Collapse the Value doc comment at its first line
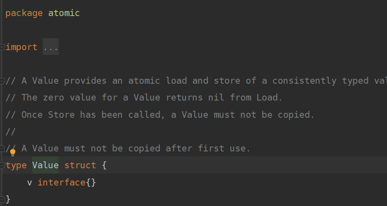The height and width of the screenshot is (206, 387). point(2,81)
